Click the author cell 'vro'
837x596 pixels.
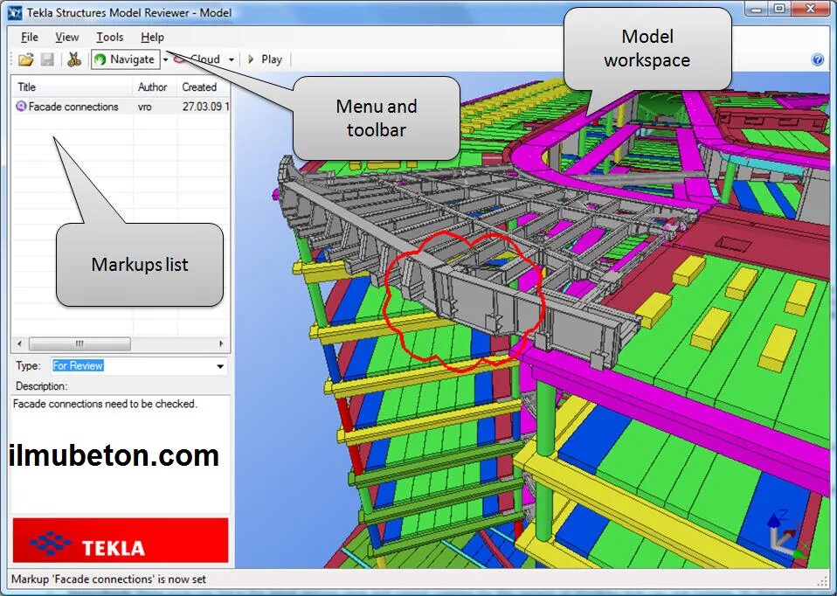(x=145, y=107)
